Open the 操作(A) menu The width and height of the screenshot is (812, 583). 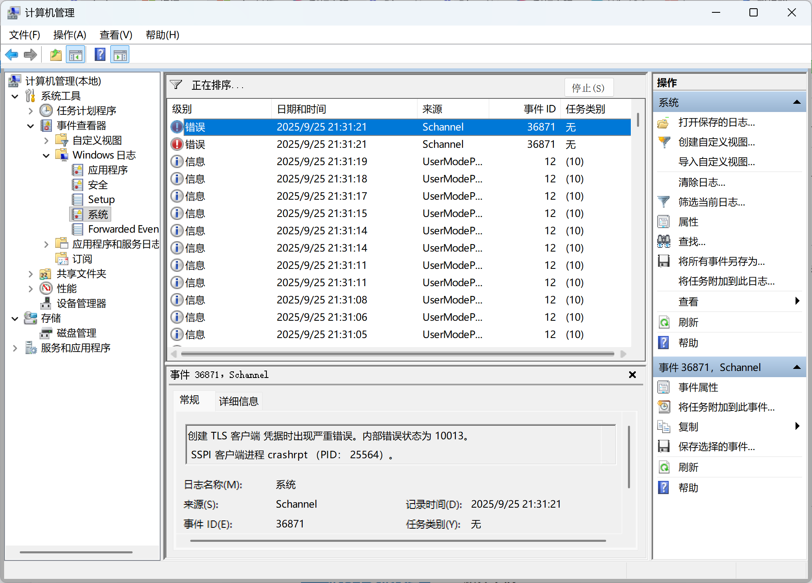pos(70,35)
